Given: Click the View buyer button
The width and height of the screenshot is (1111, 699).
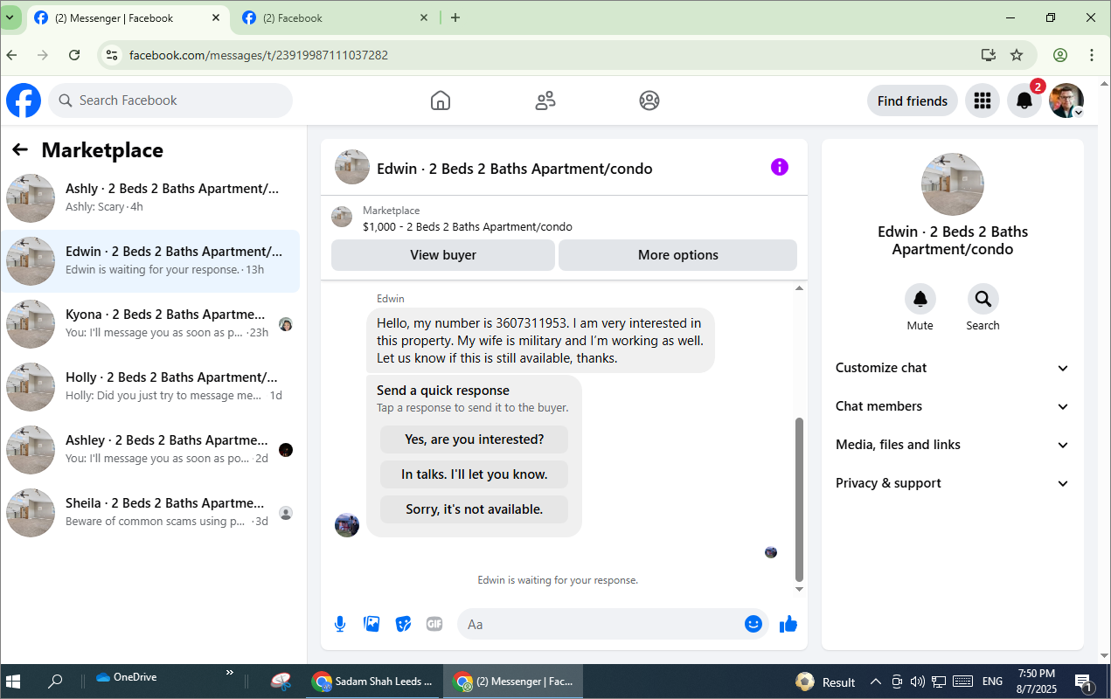Looking at the screenshot, I should point(443,255).
